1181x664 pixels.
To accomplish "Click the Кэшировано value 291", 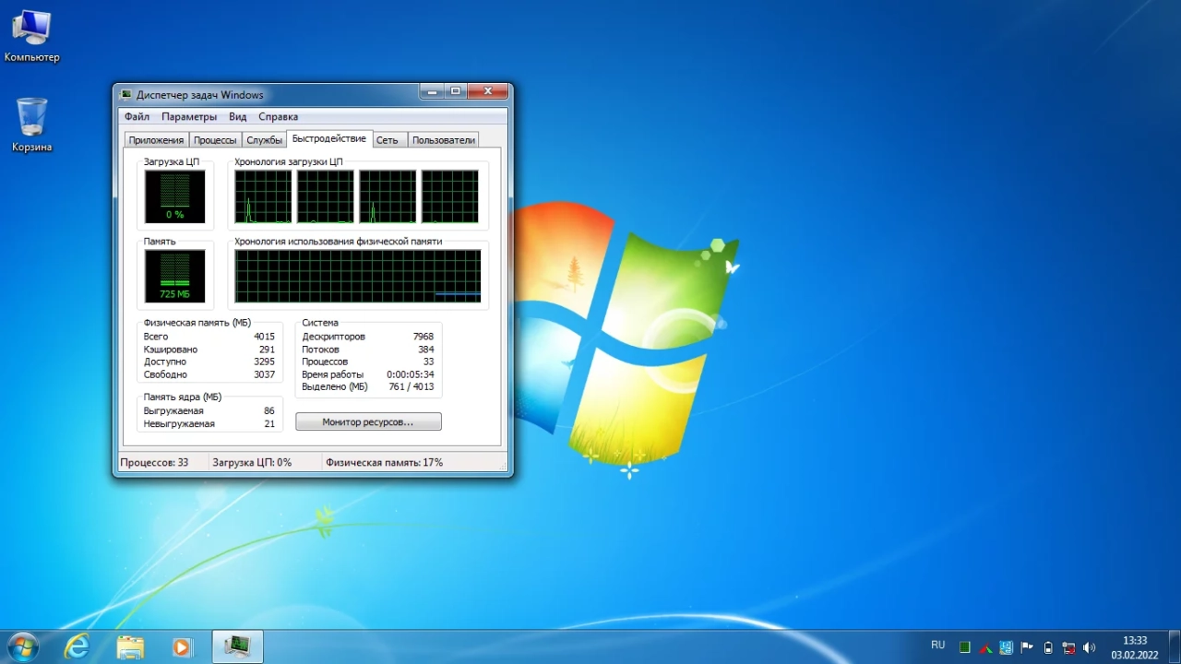I will point(267,350).
